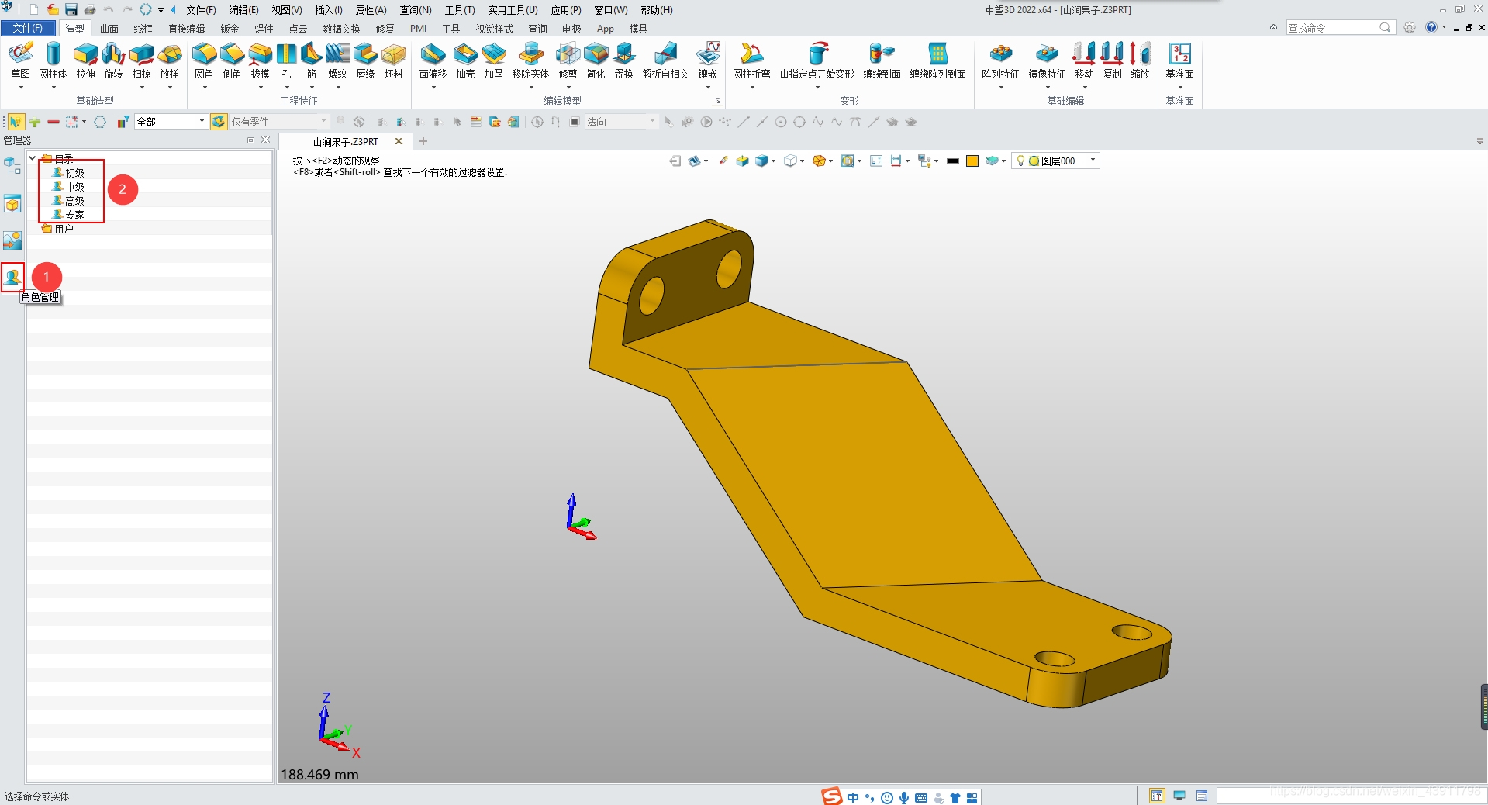Expand the shaded display mode dropdown arrow

click(x=774, y=161)
